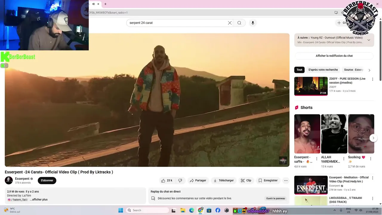
Task: Open the Windows Start menu
Action: pyautogui.click(x=121, y=210)
